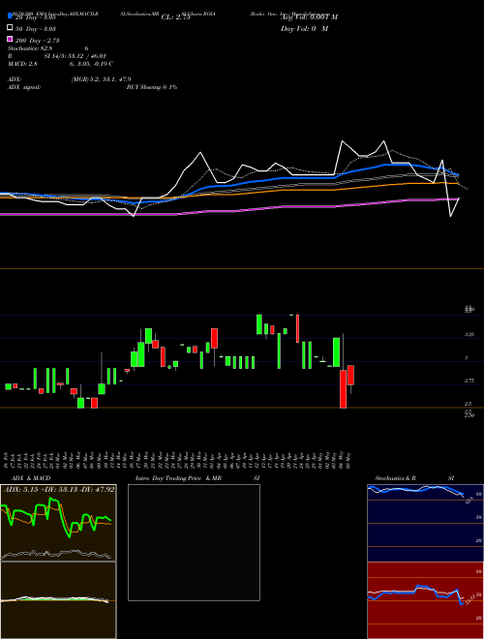Click the last red candlestick on the chart
484x639 pixels.
point(350,376)
